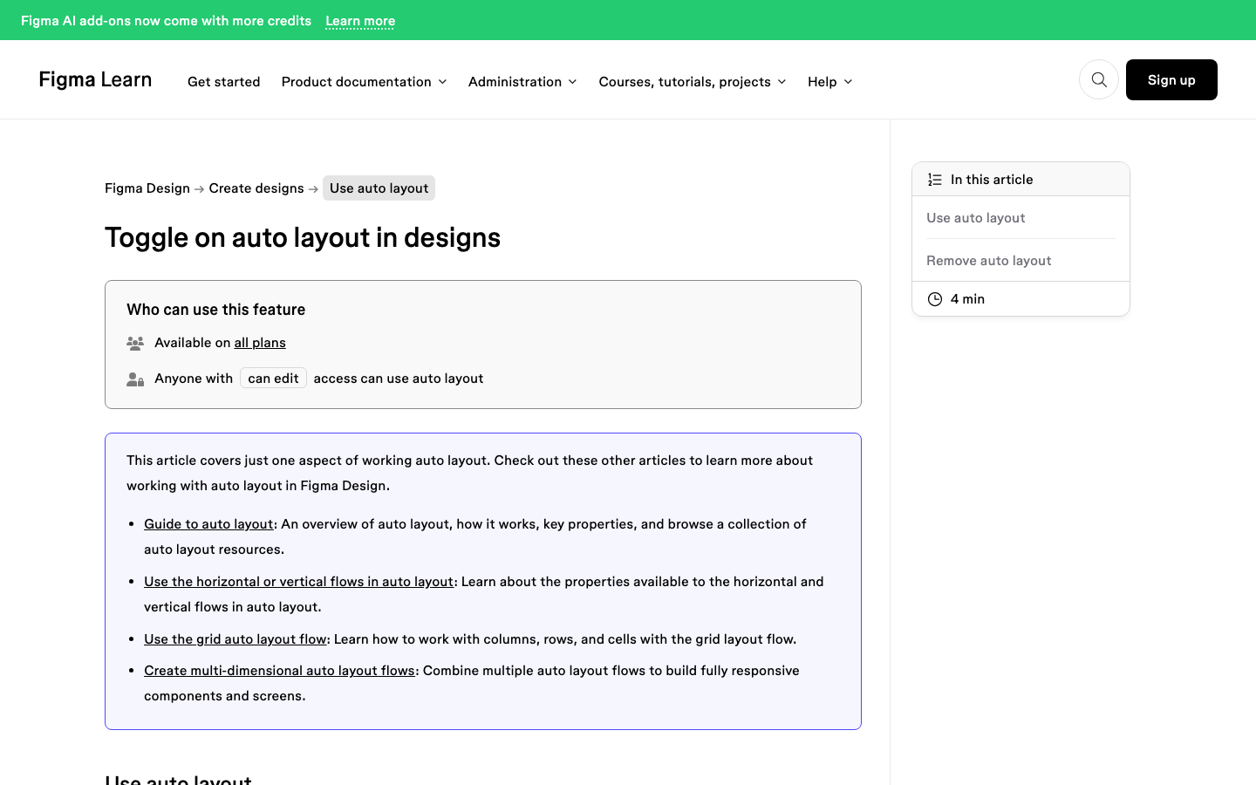Open Guide to auto layout link

[208, 524]
